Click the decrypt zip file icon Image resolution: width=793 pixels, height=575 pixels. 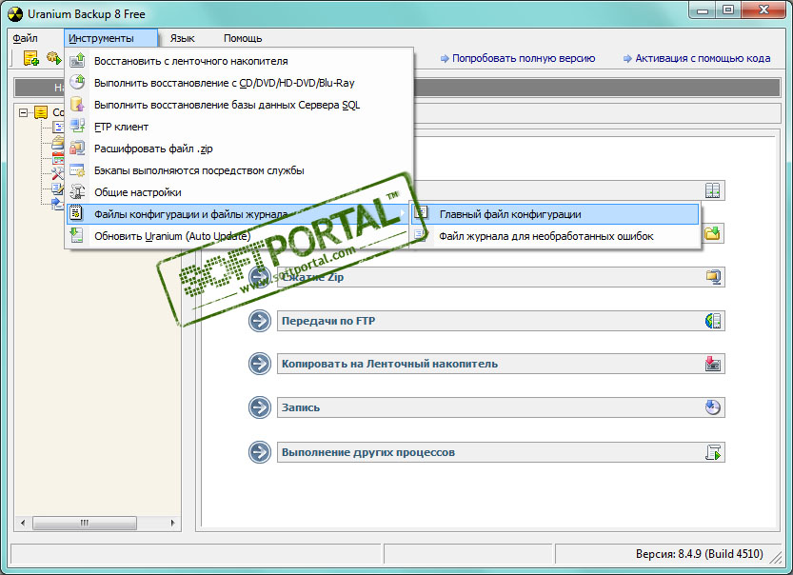coord(77,149)
